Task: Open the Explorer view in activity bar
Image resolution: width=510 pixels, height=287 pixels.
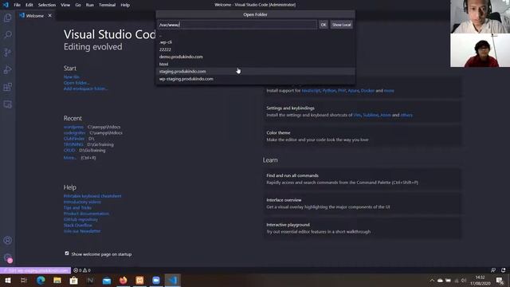Action: pos(8,18)
